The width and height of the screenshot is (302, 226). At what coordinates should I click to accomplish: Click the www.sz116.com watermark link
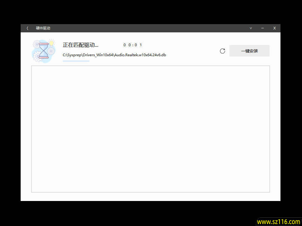coord(278,222)
